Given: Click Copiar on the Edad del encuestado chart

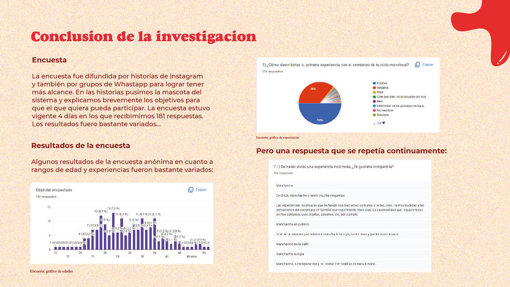Looking at the screenshot, I should point(197,189).
